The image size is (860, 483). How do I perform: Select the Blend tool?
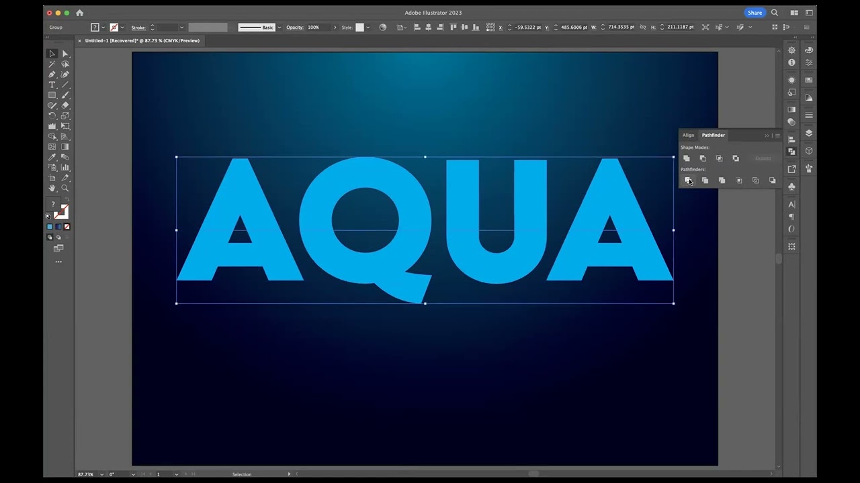click(x=65, y=157)
